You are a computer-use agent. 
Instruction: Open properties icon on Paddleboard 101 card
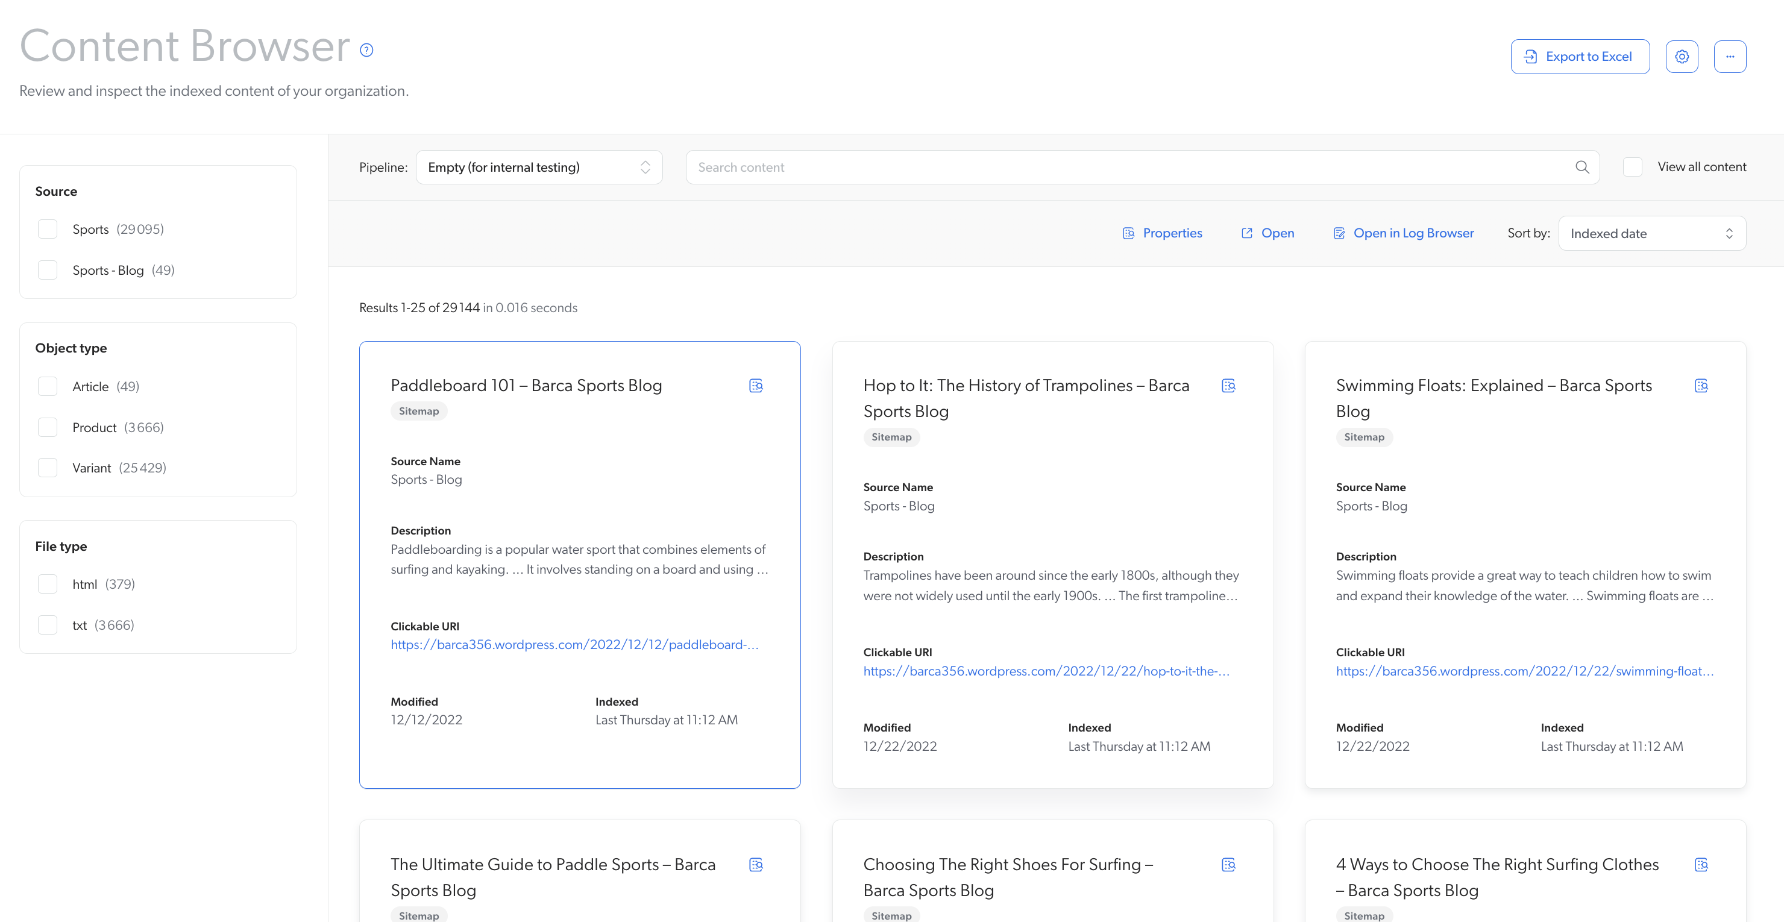(756, 386)
